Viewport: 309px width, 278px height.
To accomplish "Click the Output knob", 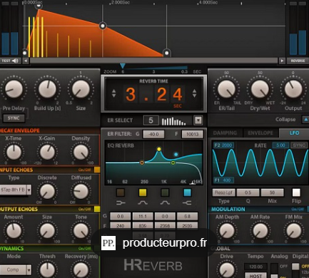I will tap(293, 89).
